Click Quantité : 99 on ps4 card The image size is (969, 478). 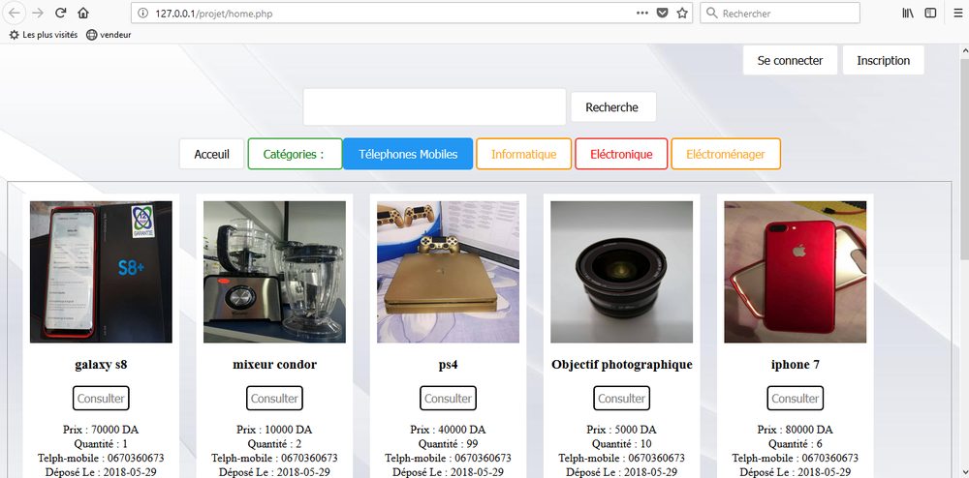tap(448, 443)
